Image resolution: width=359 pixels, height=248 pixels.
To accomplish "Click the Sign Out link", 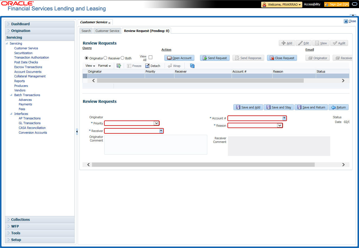I will click(337, 4).
